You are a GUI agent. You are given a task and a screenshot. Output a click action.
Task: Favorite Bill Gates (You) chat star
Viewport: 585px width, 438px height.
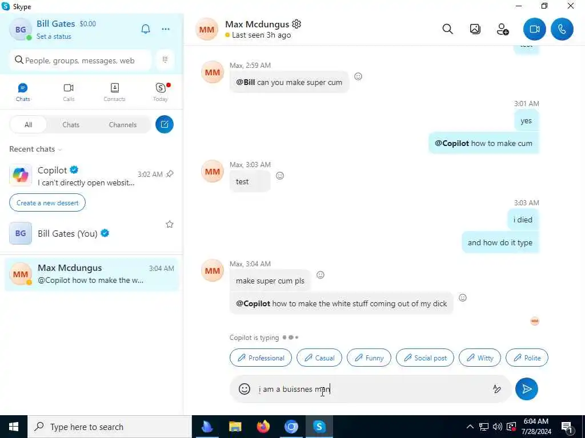[170, 224]
